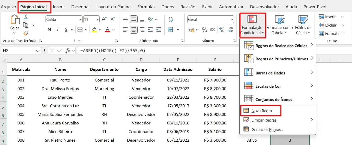This screenshot has height=145, width=352.
Task: Align text left
Action: tap(125, 29)
